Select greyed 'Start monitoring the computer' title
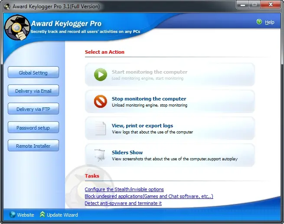This screenshot has width=284, height=224. tap(150, 72)
